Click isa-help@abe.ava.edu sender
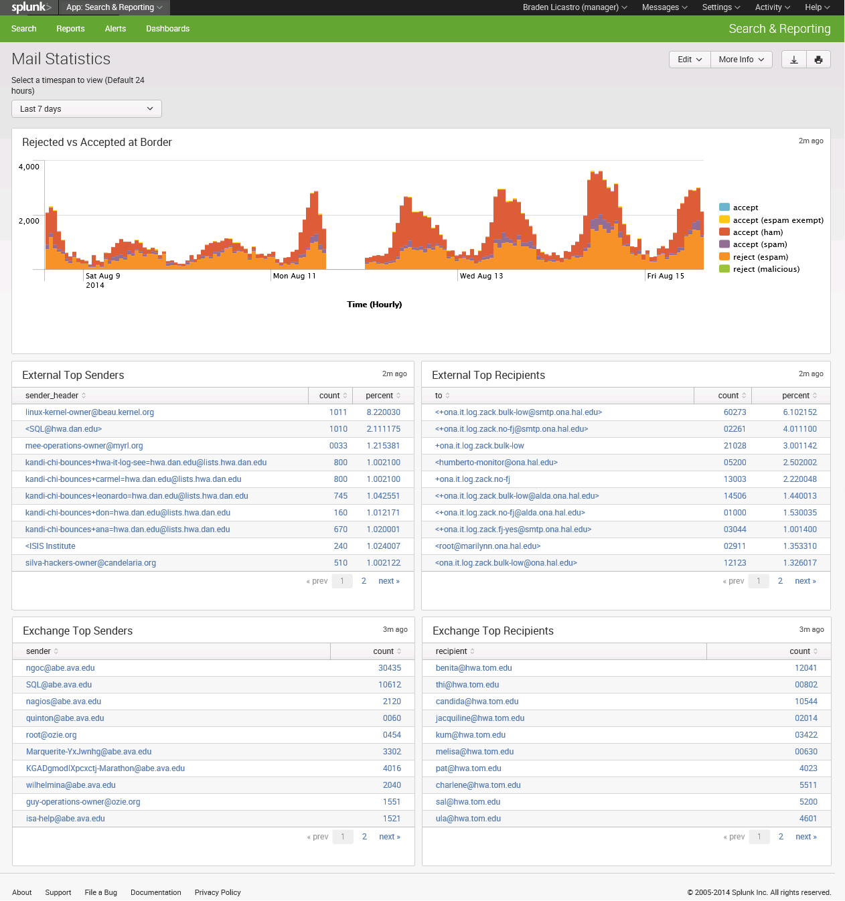Screen dimensions: 845x901 (x=66, y=819)
